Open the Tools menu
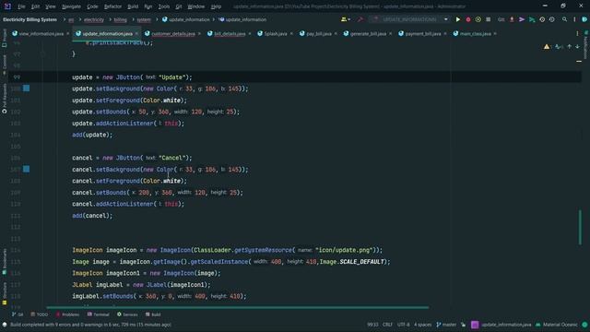 (x=164, y=6)
